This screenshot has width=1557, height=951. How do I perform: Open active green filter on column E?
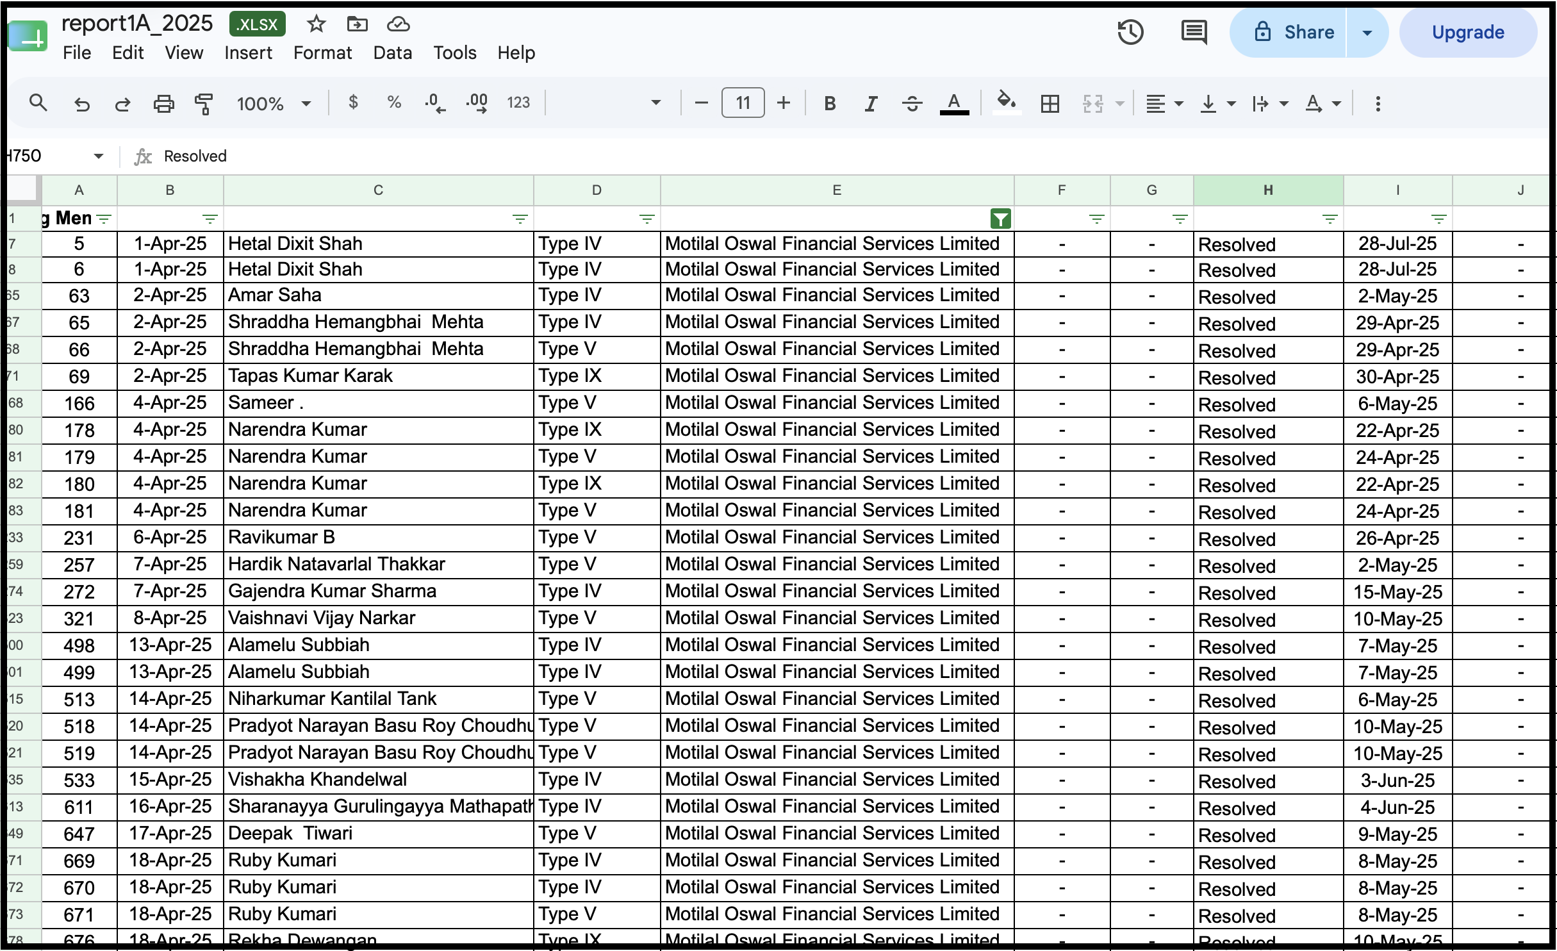(1000, 219)
